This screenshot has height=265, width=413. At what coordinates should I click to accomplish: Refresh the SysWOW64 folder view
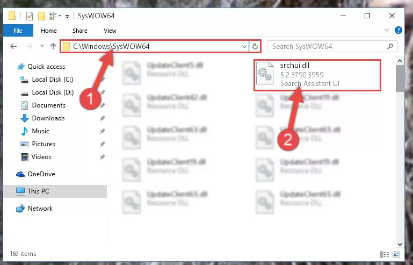click(255, 47)
